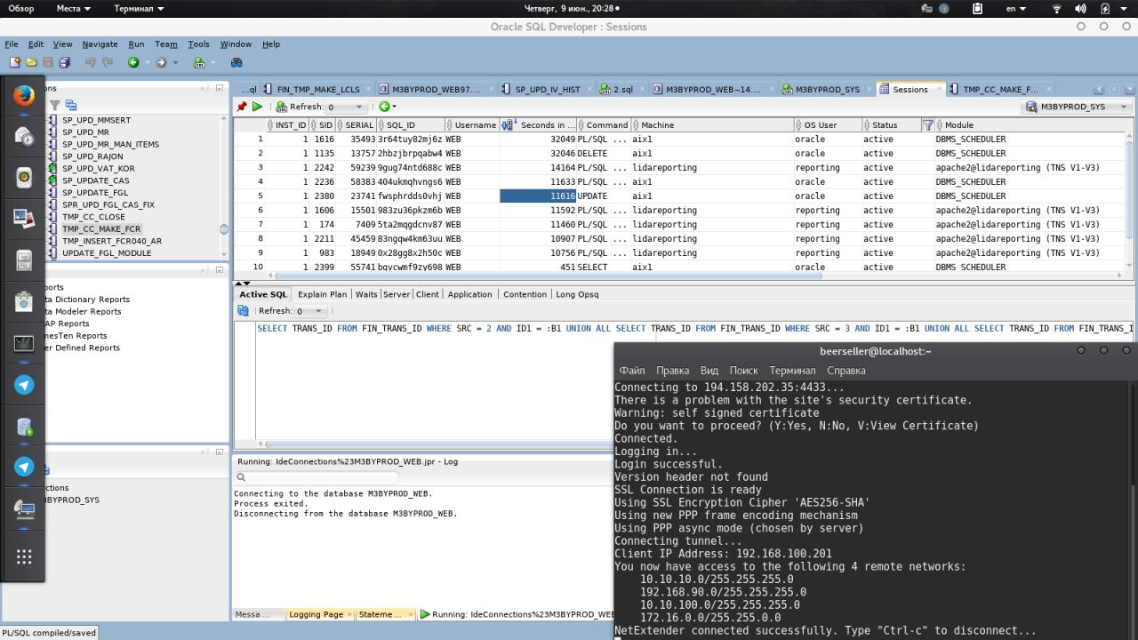This screenshot has height=640, width=1138.
Task: Click the red pin icon in Sessions tab
Action: [242, 107]
